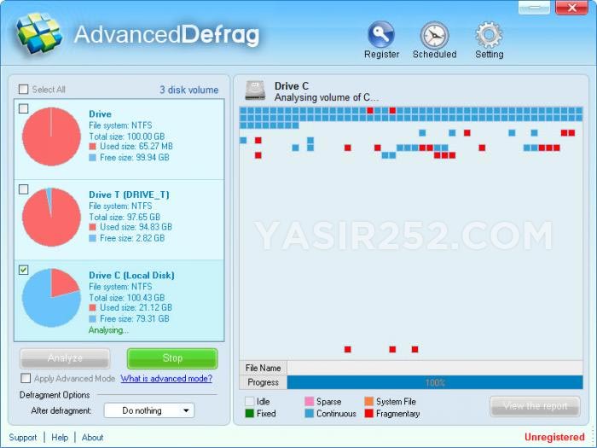The width and height of the screenshot is (597, 448).
Task: Click the Unregistered status text
Action: tap(554, 437)
